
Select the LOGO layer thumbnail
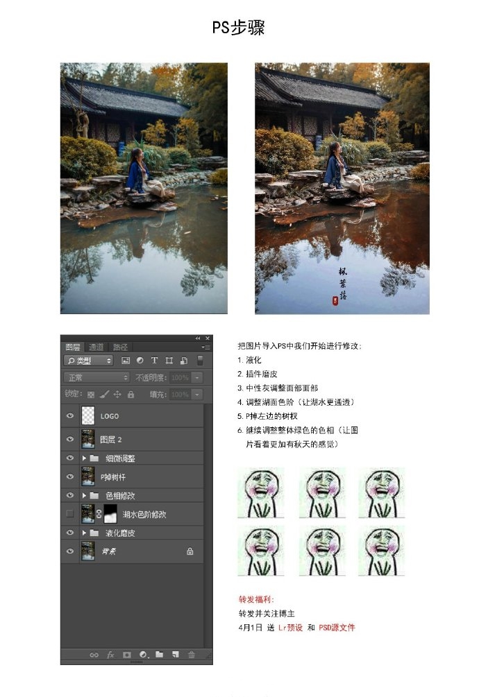[88, 415]
